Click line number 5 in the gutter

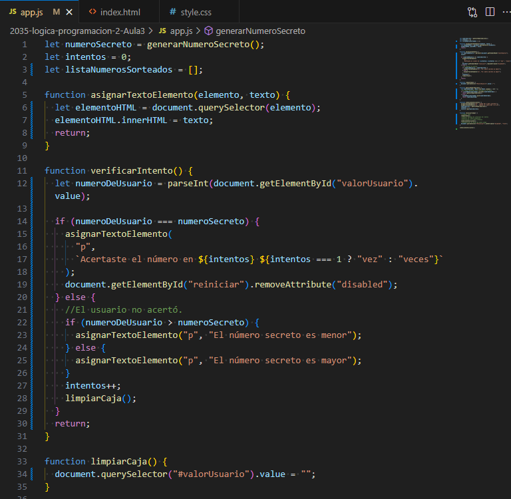coord(25,95)
